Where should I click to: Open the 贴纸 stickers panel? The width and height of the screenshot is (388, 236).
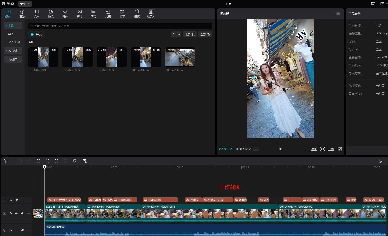coord(51,14)
